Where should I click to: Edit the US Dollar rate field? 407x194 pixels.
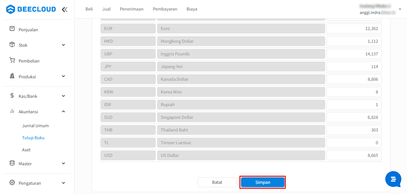354,155
